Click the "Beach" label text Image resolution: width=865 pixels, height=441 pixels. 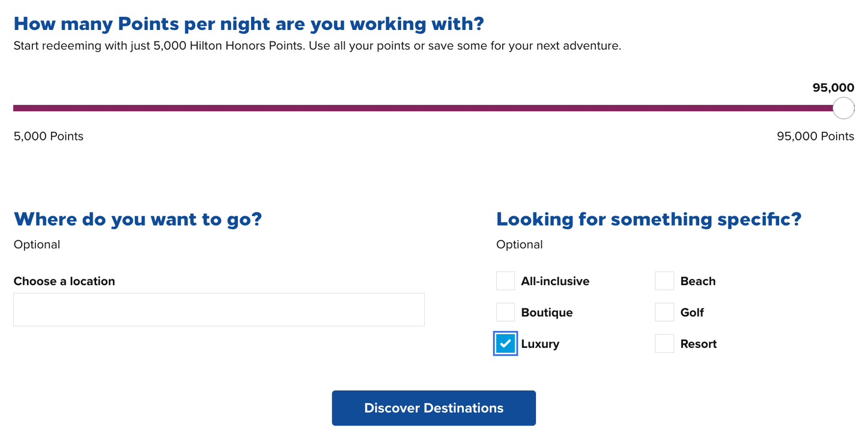click(697, 281)
